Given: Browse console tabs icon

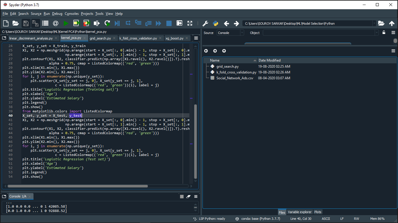Looking at the screenshot, I should click(4, 196).
